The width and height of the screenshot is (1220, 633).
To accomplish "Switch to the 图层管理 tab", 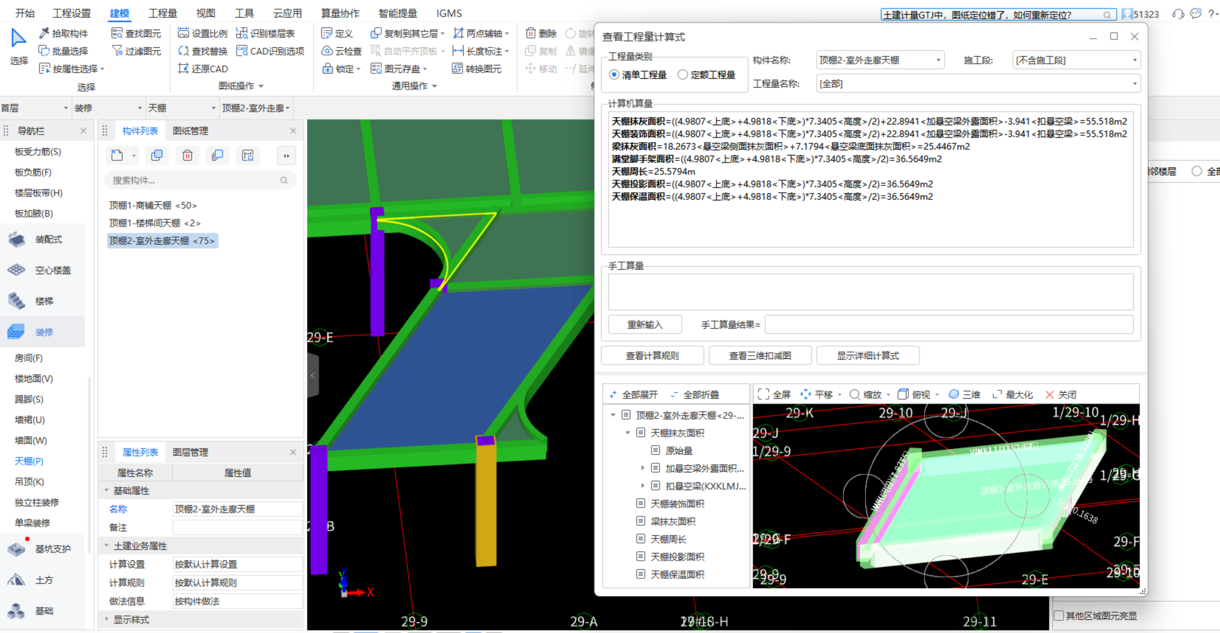I will click(190, 452).
